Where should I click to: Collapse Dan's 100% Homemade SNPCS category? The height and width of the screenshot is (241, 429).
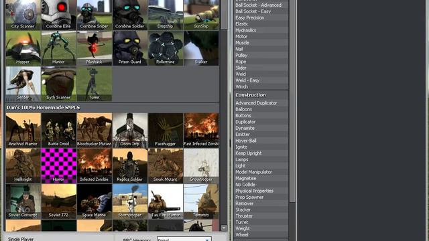[112, 107]
